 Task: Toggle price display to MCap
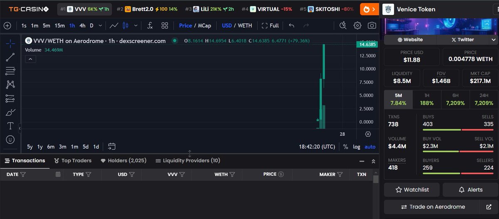coord(204,26)
